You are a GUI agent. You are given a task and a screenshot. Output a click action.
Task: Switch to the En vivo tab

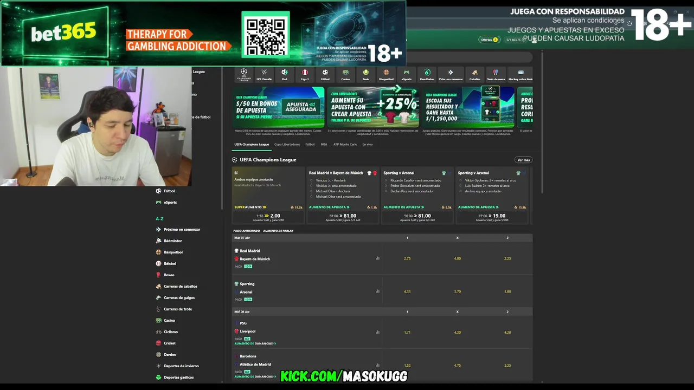pos(367,145)
